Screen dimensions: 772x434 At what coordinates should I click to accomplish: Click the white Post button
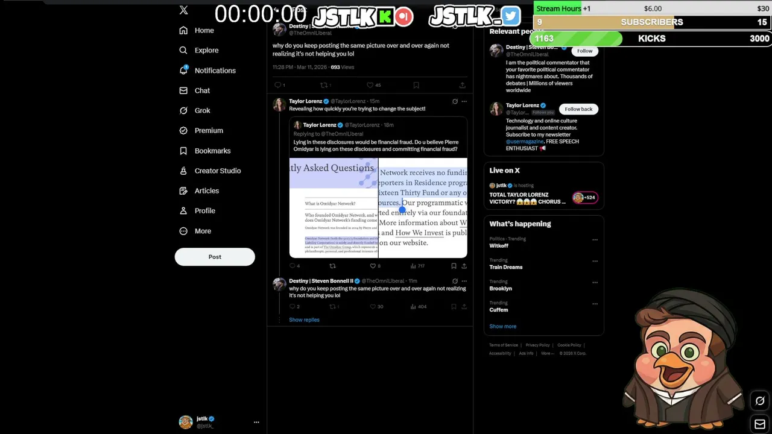point(215,257)
